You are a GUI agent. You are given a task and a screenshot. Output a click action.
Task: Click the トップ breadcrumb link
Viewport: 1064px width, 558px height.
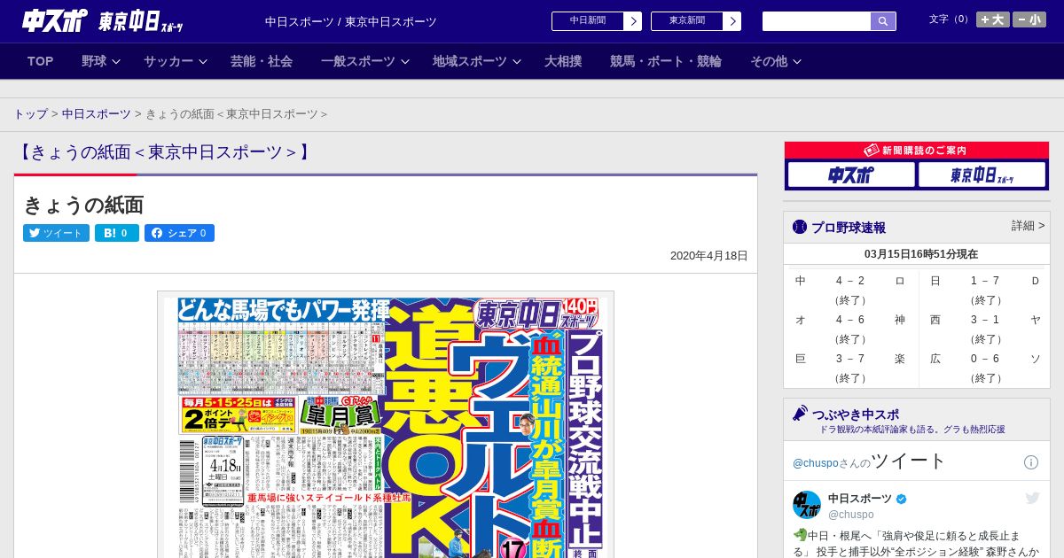30,113
